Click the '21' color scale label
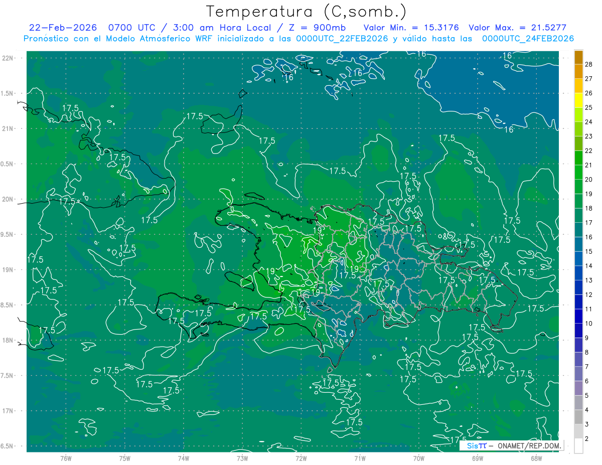 click(x=588, y=165)
